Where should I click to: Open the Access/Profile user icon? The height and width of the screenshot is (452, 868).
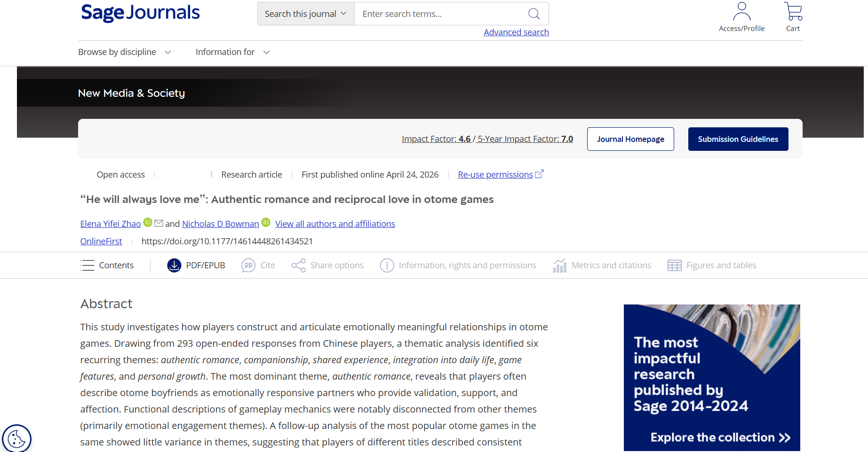click(x=741, y=12)
